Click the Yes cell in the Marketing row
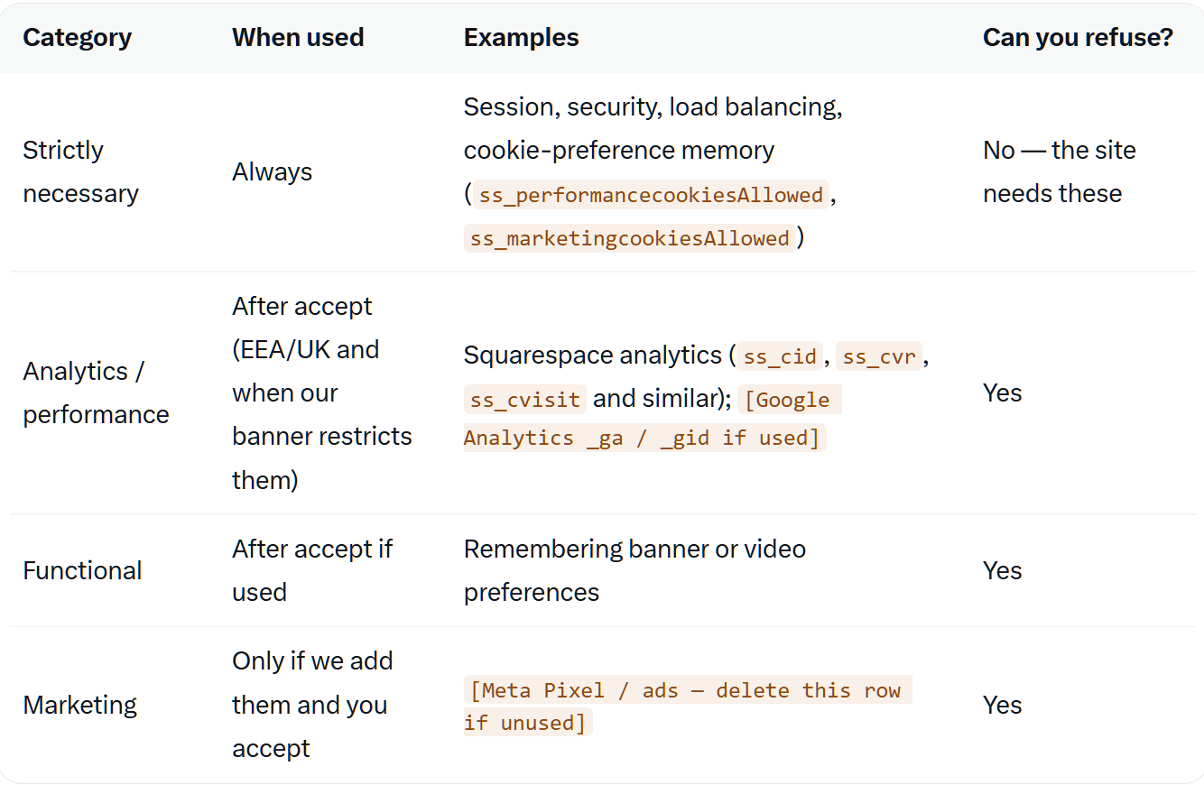 [1002, 705]
